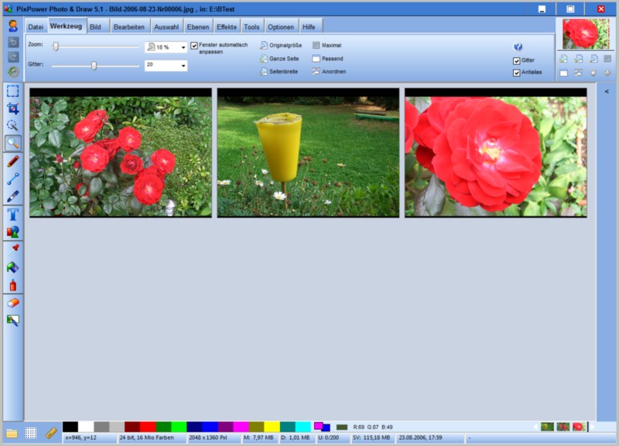619x446 pixels.
Task: Pick the black color swatch
Action: point(70,427)
